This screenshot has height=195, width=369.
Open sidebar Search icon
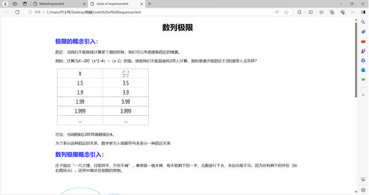363,22
